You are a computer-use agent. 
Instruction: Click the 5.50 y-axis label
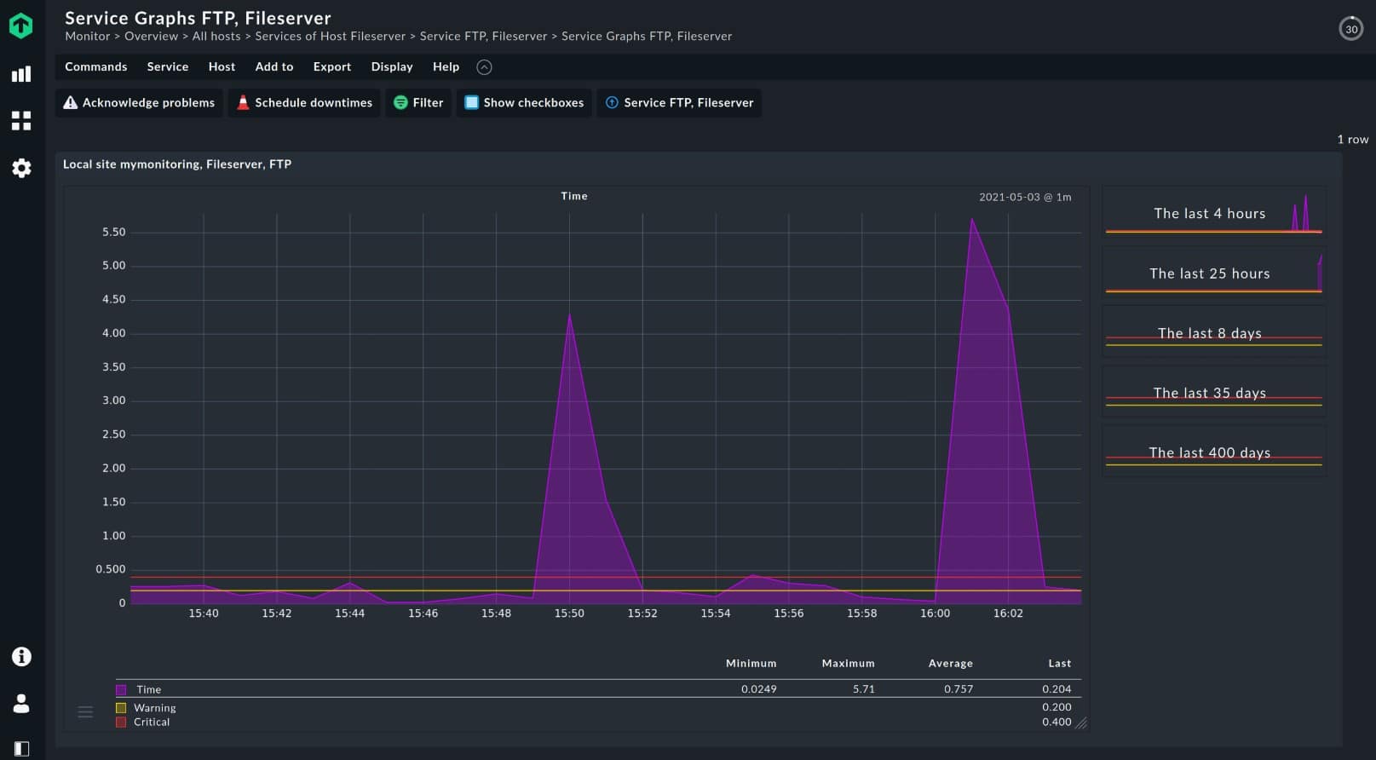pos(113,232)
